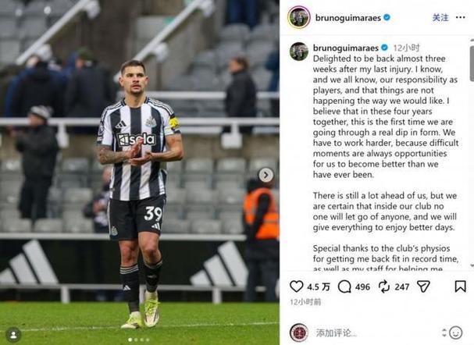
Task: Follow brunoguimaraes with the 关注 button
Action: pyautogui.click(x=440, y=17)
